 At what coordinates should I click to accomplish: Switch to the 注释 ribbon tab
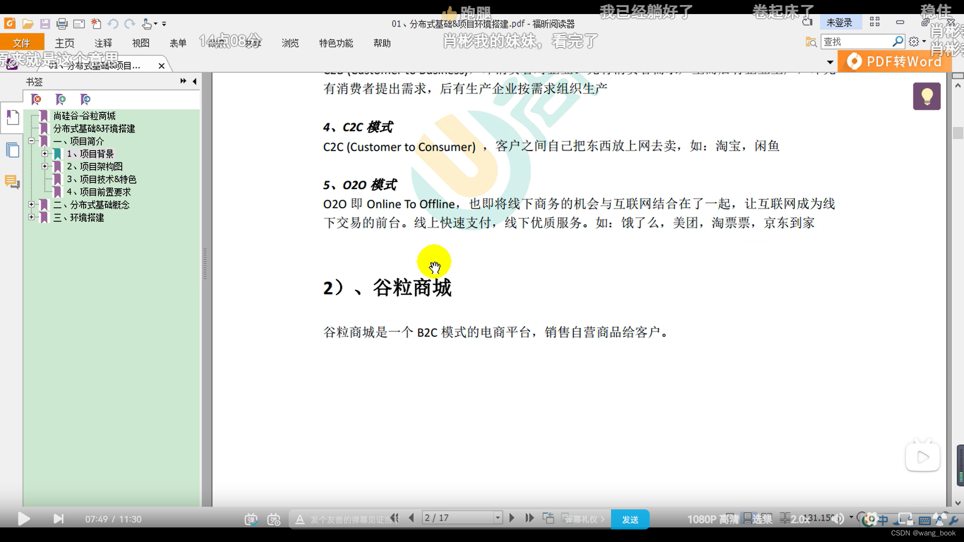click(x=103, y=43)
